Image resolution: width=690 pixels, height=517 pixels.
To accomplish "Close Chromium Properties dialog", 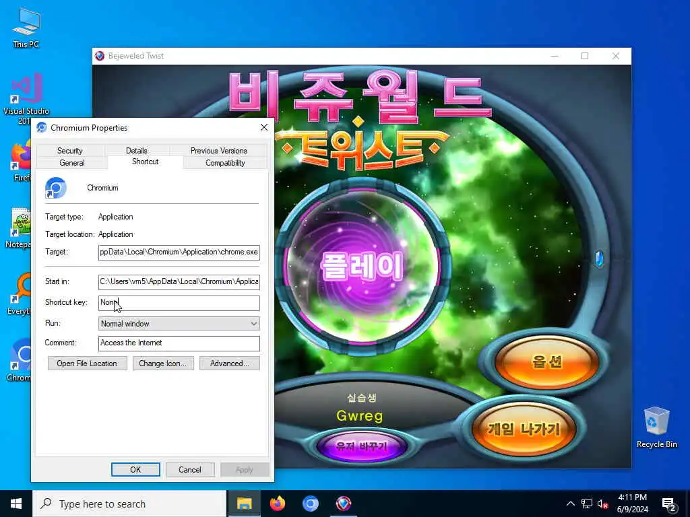I will coord(264,127).
